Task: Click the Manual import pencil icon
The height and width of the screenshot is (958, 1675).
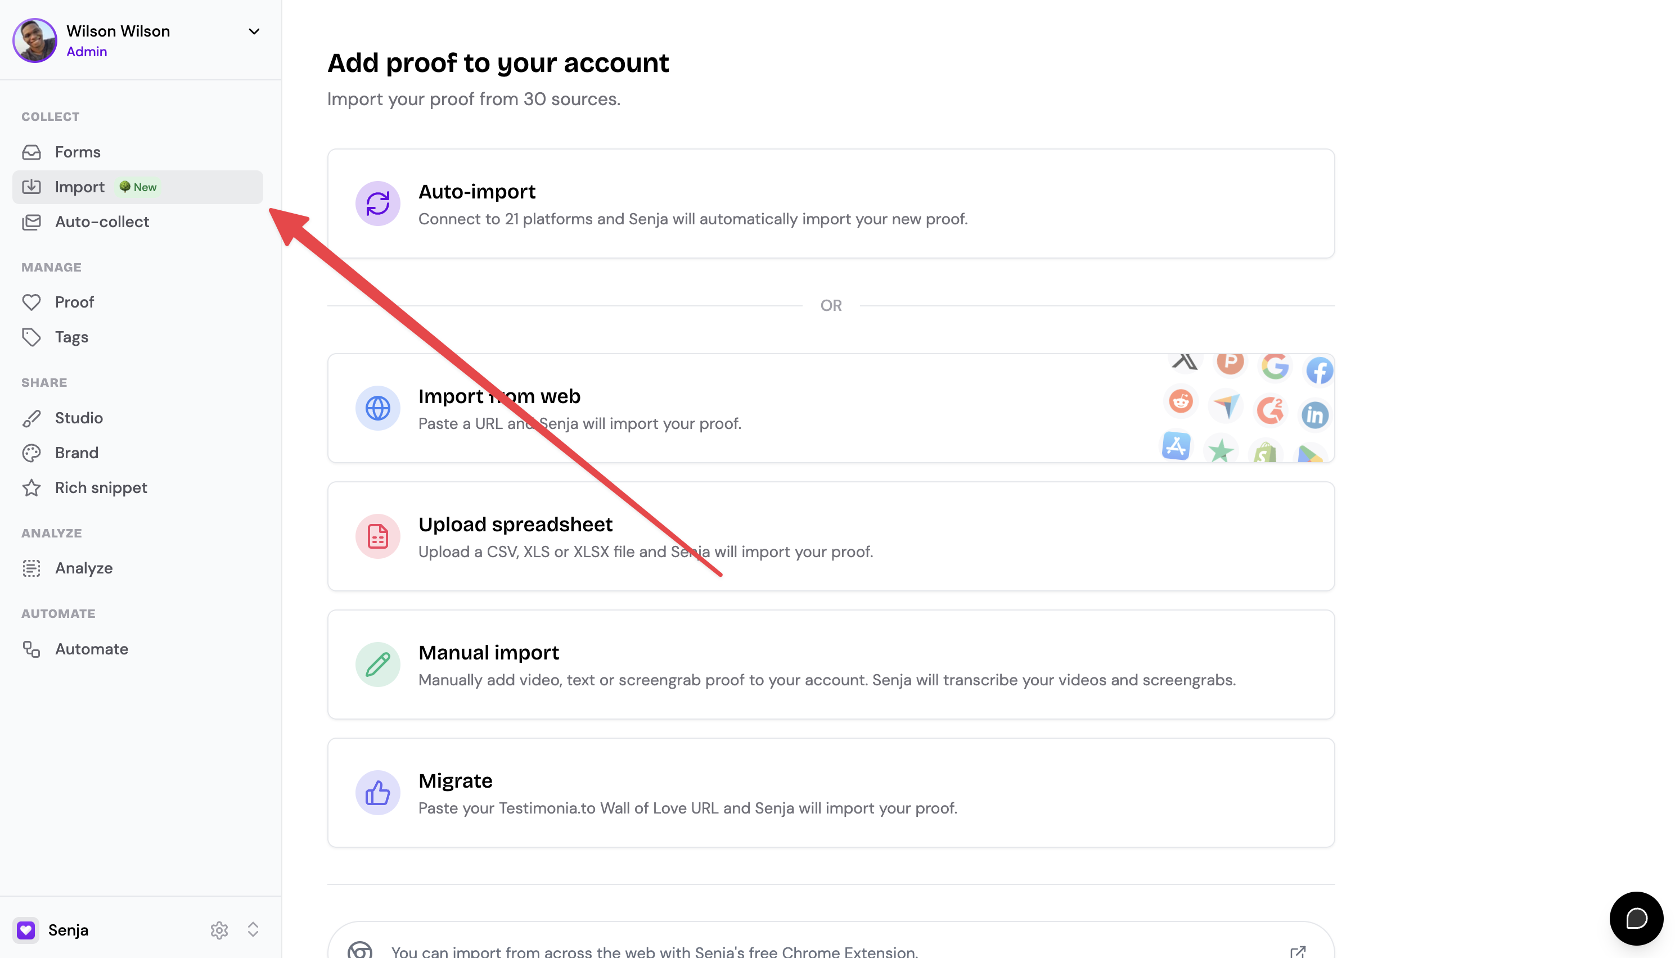Action: (378, 665)
